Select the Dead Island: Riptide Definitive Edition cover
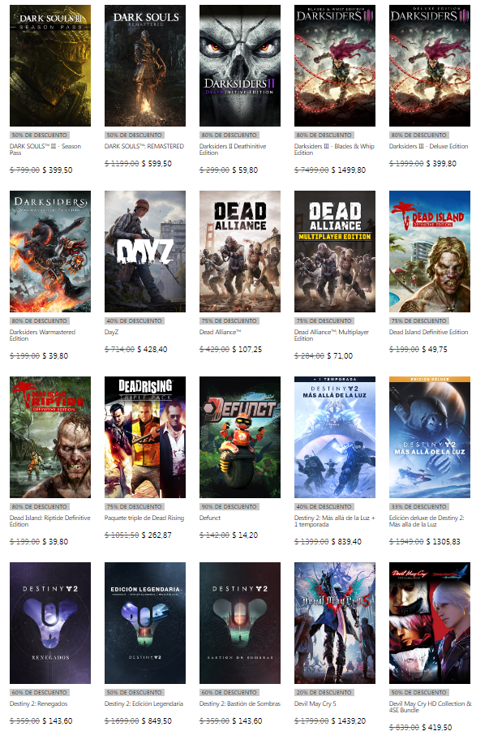This screenshot has height=744, width=489. [50, 437]
